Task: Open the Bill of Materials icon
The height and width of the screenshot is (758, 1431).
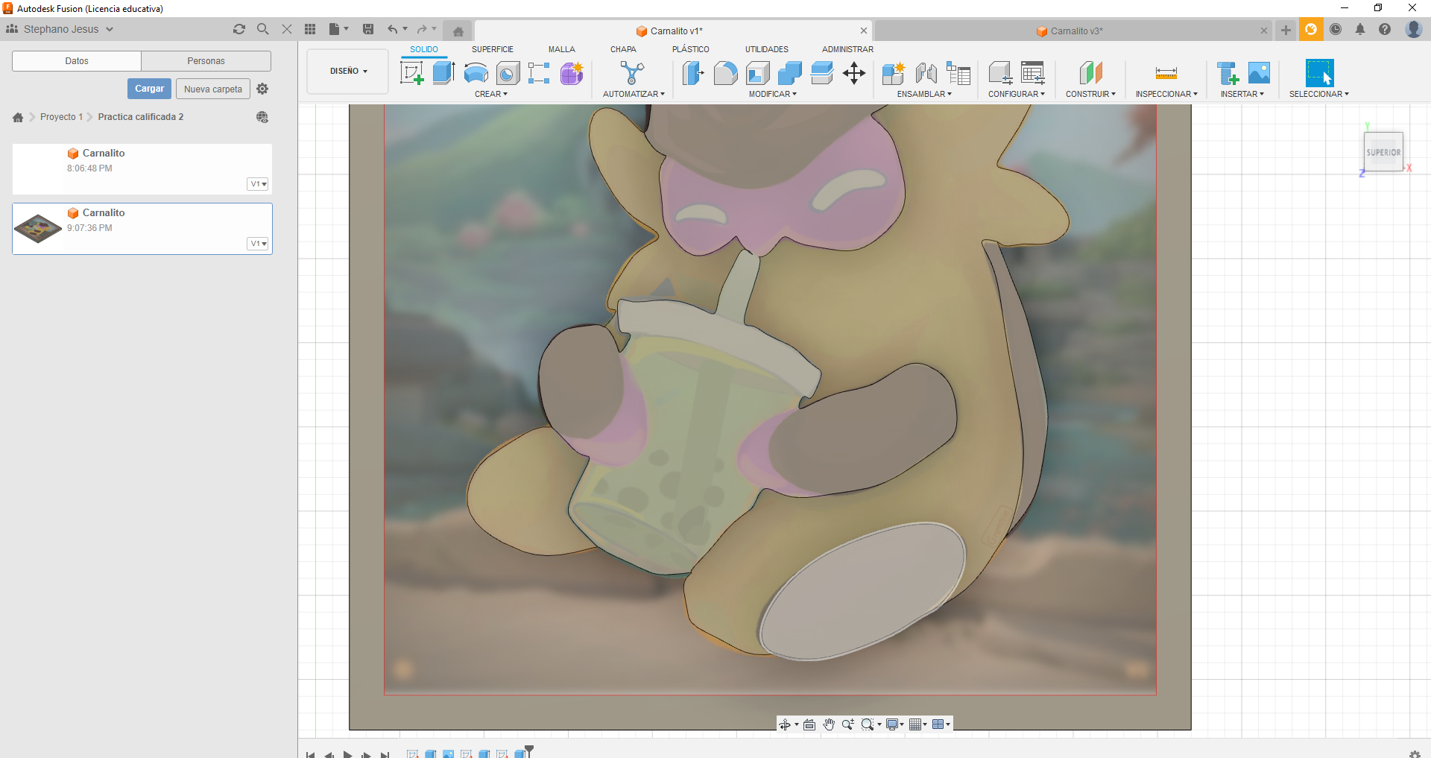Action: [x=958, y=73]
